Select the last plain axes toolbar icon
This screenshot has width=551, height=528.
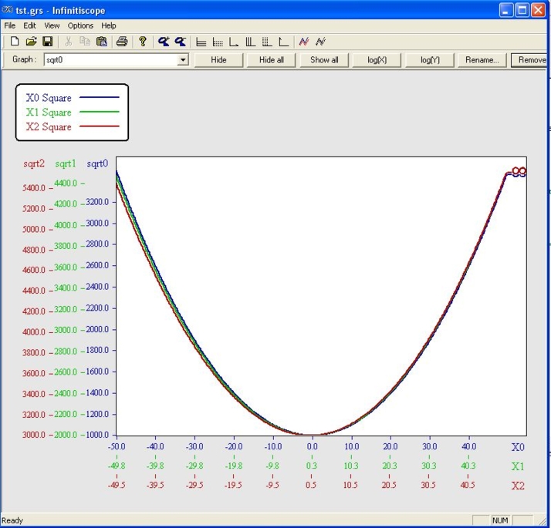pos(283,42)
